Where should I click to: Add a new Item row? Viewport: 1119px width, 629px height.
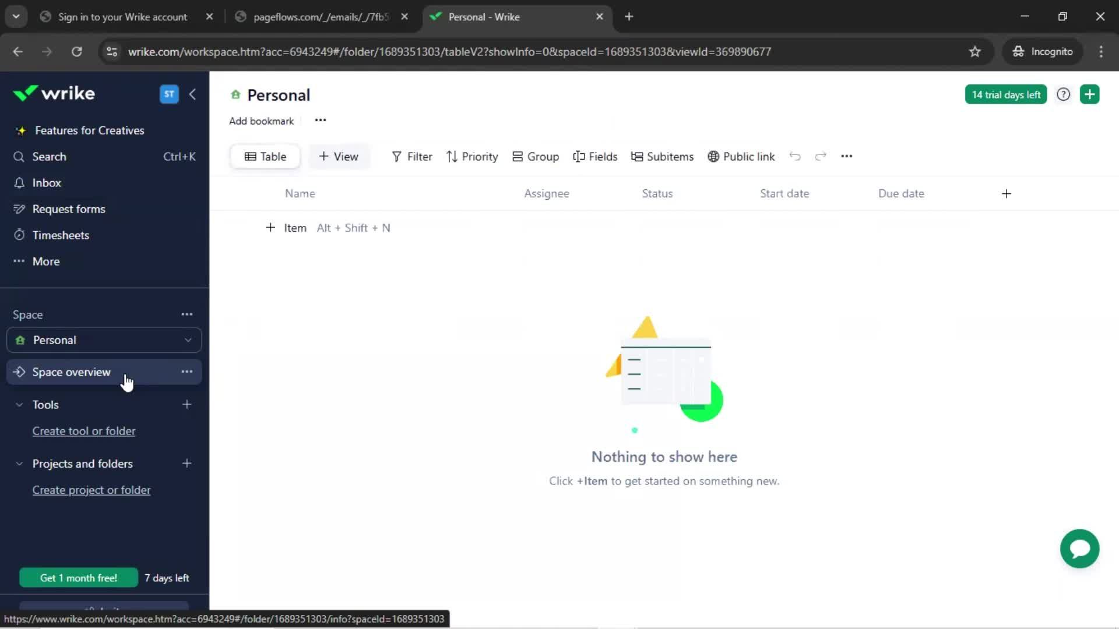tap(286, 228)
